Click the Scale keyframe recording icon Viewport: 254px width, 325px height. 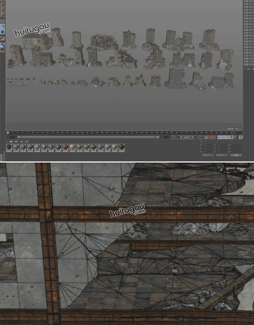tap(224, 137)
